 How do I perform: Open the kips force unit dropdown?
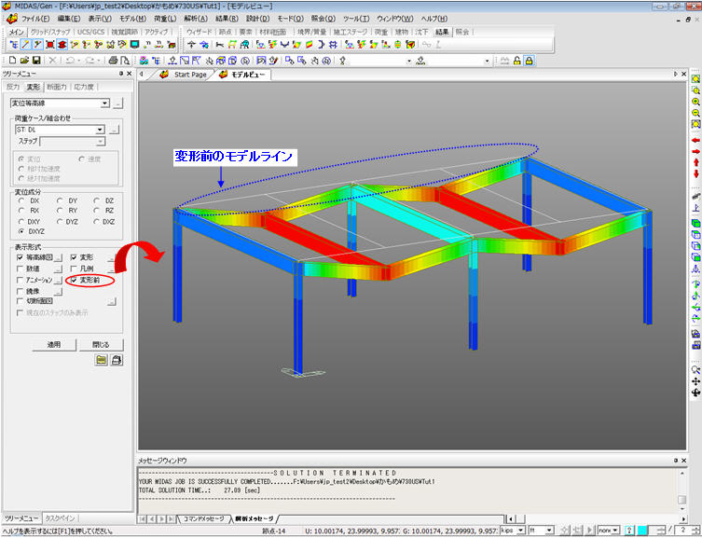[x=521, y=531]
